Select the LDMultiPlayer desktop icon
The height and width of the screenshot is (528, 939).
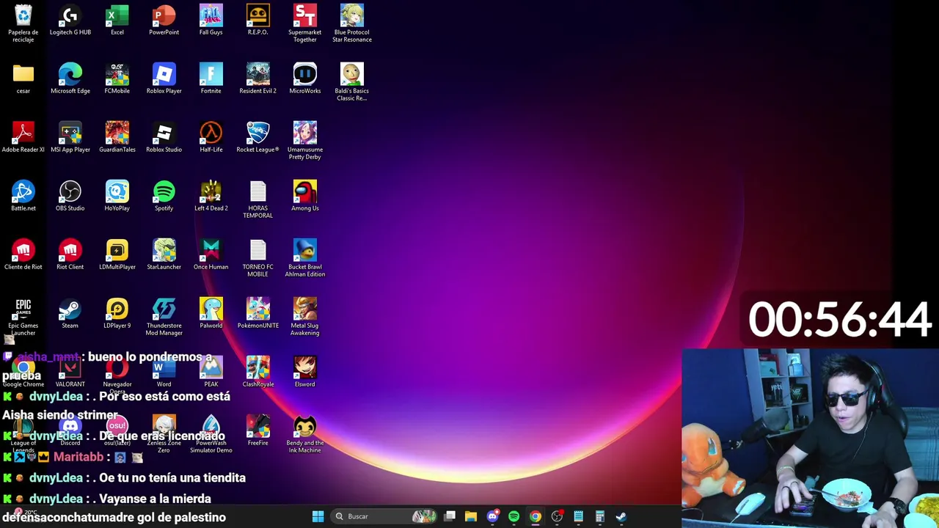click(x=117, y=254)
